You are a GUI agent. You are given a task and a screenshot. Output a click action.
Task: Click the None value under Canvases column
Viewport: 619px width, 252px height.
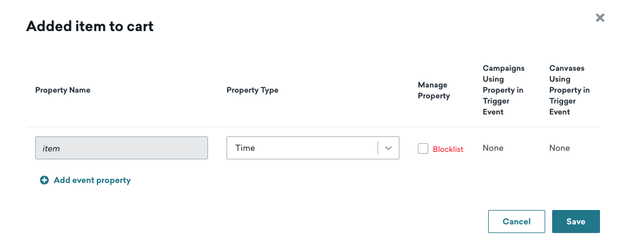click(559, 148)
